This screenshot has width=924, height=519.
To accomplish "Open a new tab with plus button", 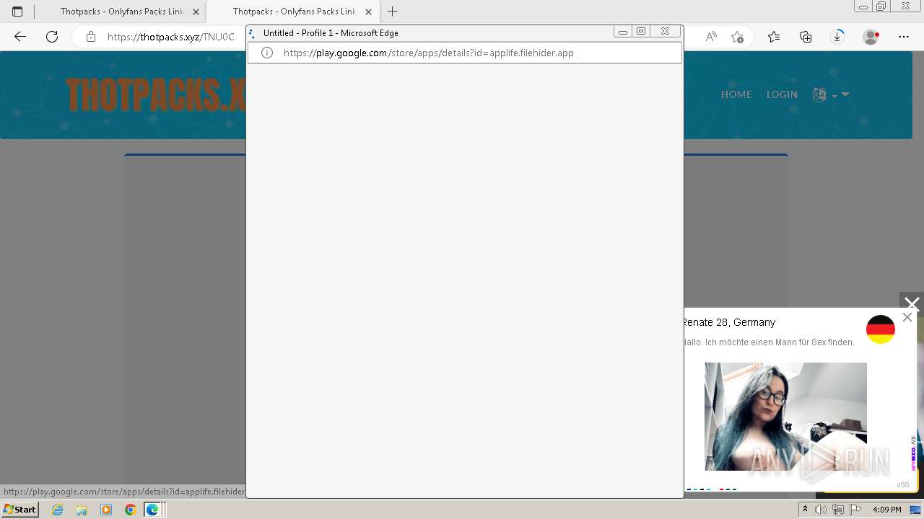I will [x=393, y=12].
